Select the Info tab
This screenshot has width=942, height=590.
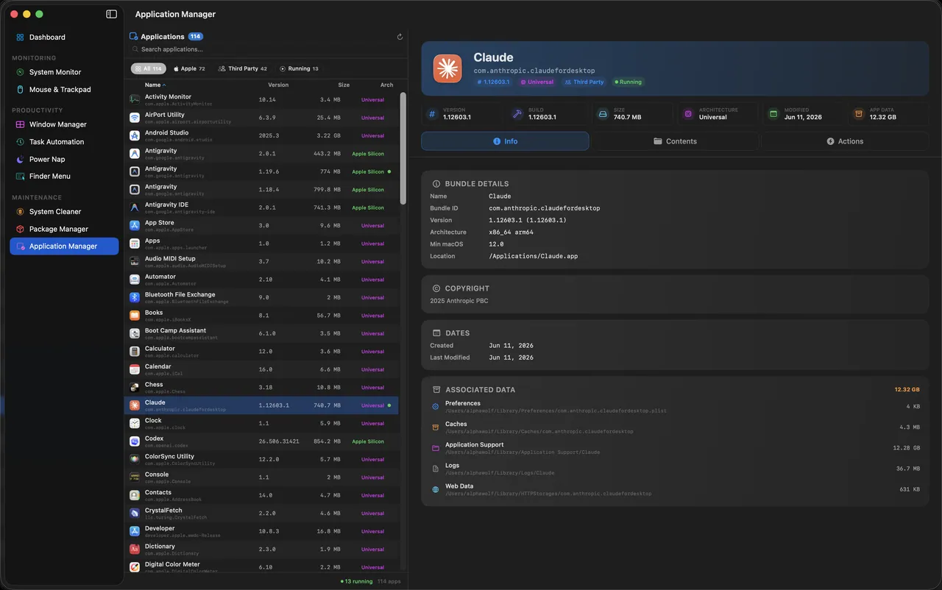(x=505, y=141)
